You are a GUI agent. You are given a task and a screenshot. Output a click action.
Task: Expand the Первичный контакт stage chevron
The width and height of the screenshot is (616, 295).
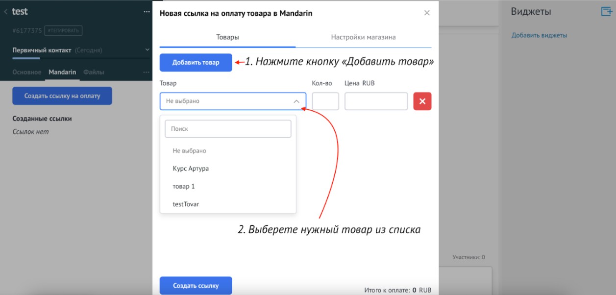148,50
